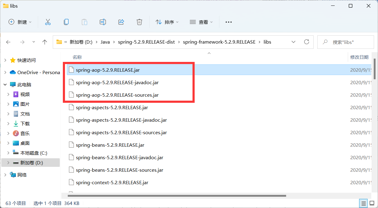Select spring-aop-5.2.9.RELEASE-javadoc.jar
This screenshot has width=378, height=208.
pyautogui.click(x=117, y=82)
